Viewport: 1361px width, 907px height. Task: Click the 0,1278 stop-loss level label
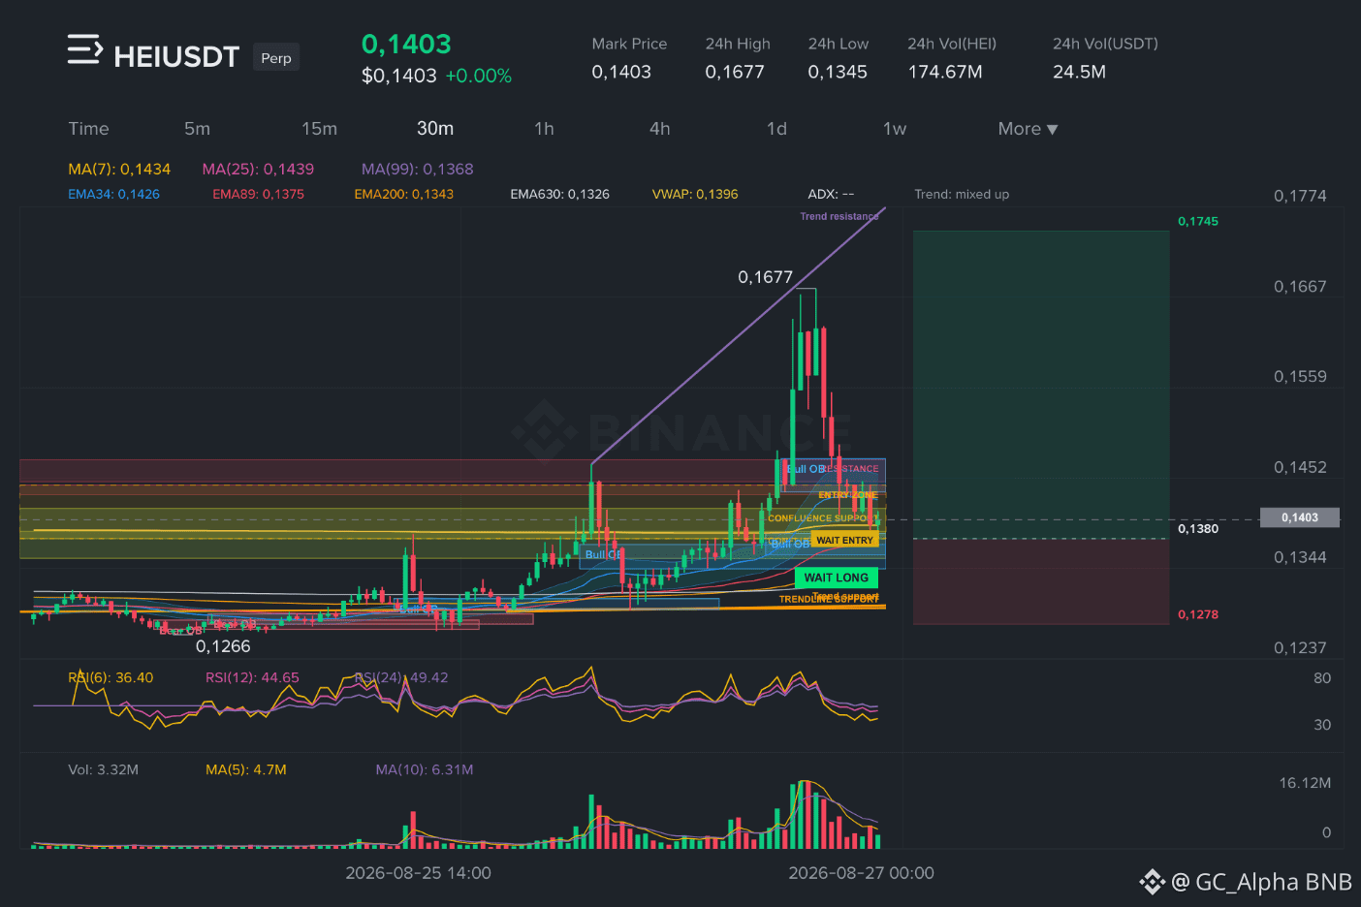pos(1198,615)
